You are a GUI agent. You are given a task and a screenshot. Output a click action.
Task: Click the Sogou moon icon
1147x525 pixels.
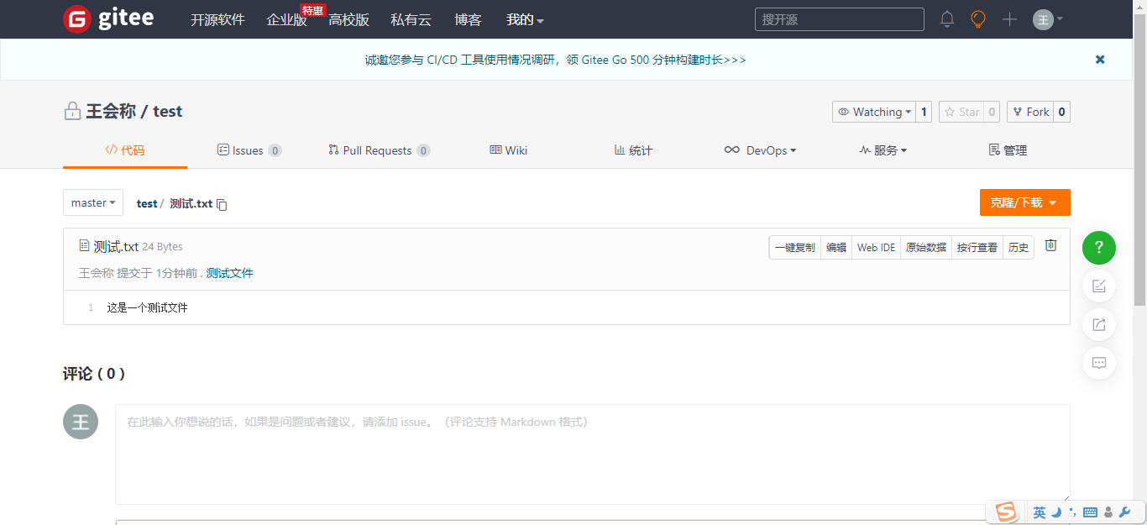coord(1057,512)
